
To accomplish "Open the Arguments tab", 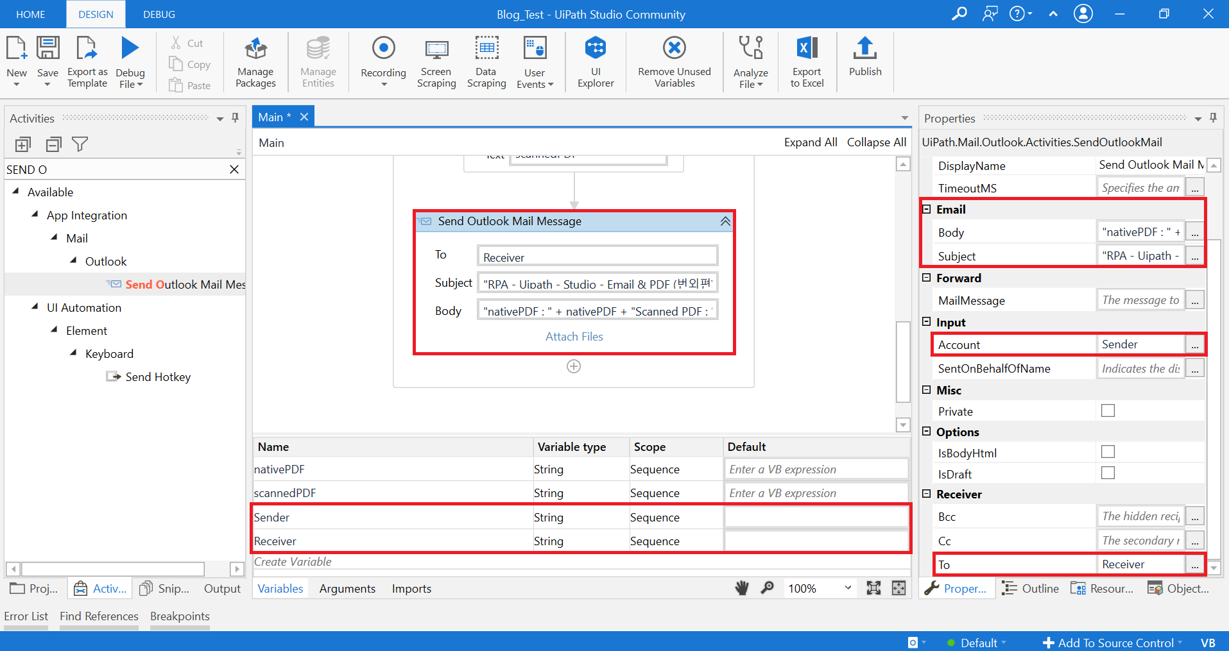I will coord(347,588).
